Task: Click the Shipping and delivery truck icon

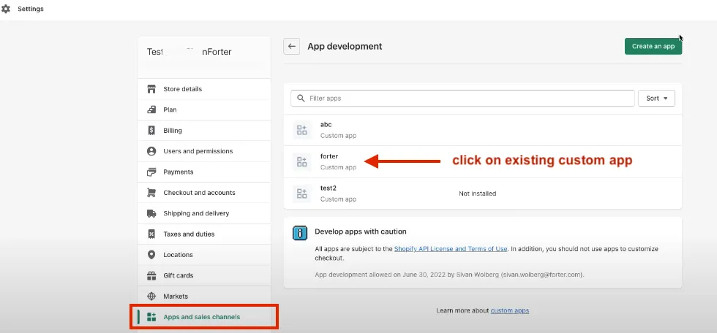Action: (x=151, y=213)
